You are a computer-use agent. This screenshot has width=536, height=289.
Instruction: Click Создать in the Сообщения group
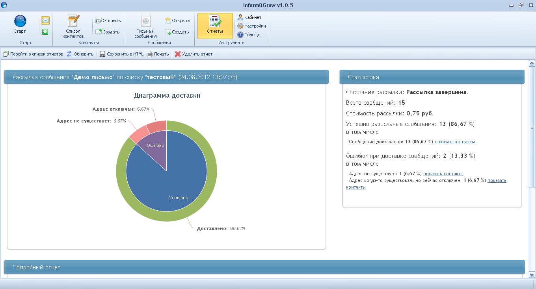click(x=177, y=32)
